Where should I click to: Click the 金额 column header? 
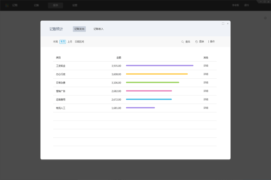[119, 57]
